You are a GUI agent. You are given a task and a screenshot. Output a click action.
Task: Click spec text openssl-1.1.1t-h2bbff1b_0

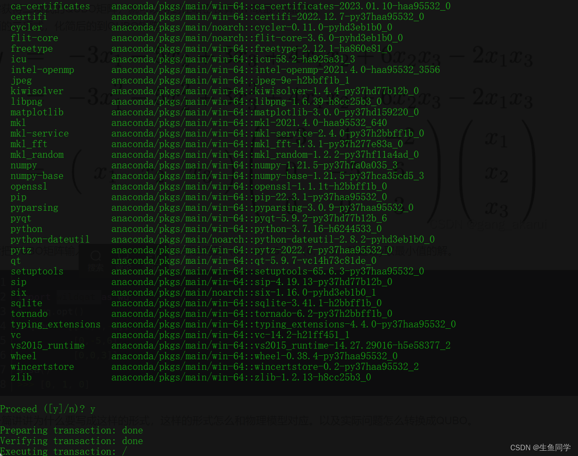(x=321, y=186)
